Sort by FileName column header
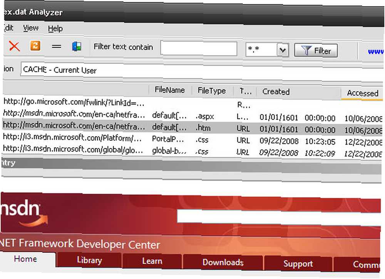This screenshot has width=385, height=279. [170, 90]
